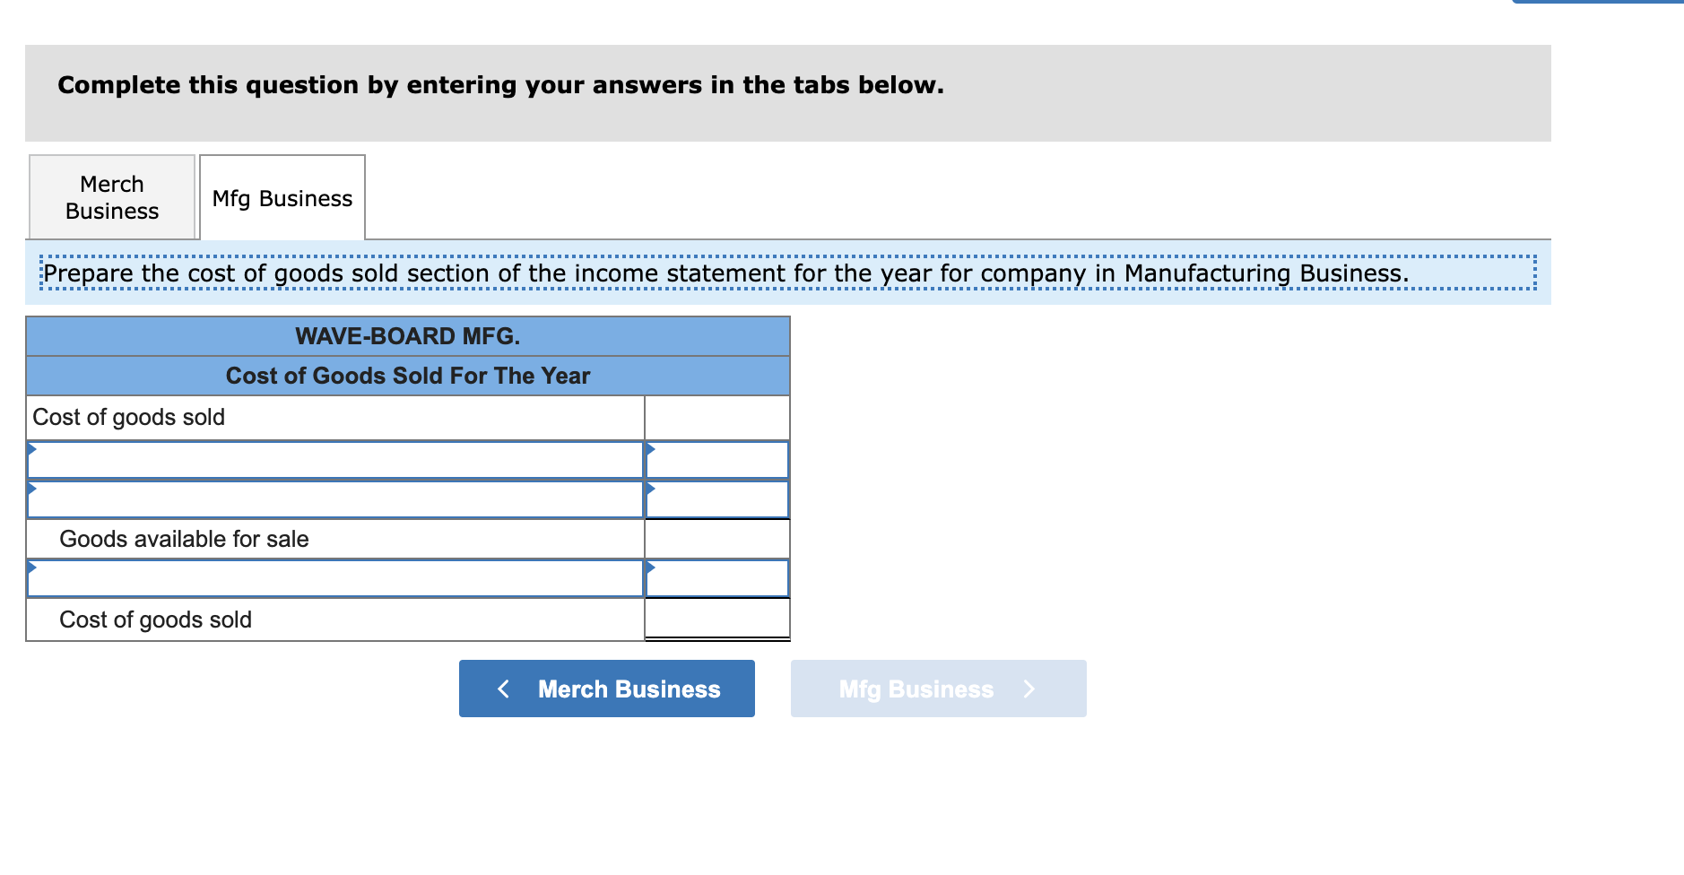Click the triangle on amount cell above Cost of goods sold
The height and width of the screenshot is (875, 1684).
[x=649, y=567]
